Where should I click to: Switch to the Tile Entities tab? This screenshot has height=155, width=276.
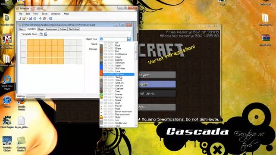pos(74,29)
